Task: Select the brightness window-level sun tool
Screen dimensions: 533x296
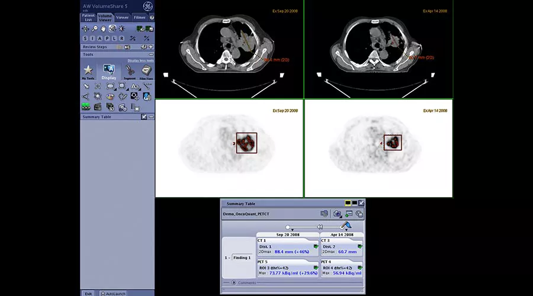Action: (x=121, y=29)
